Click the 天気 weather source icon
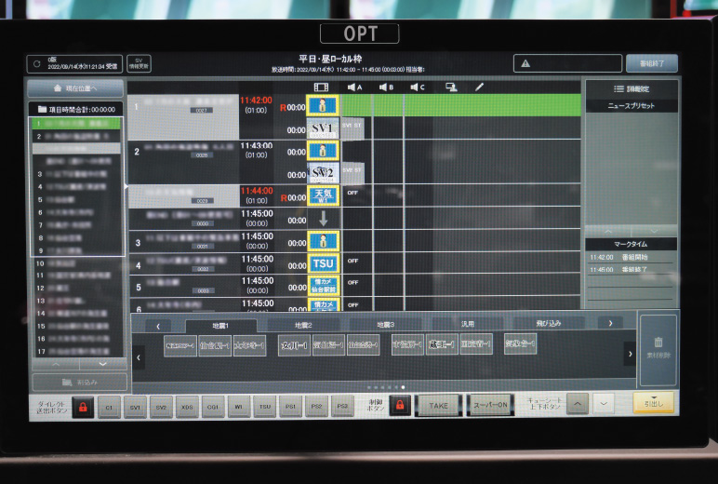This screenshot has height=484, width=718. click(322, 195)
